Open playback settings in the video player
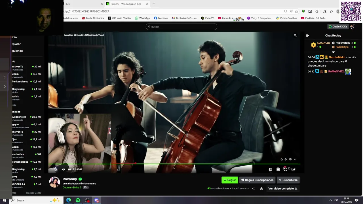Screen dimensions: 363x204 pyautogui.click(x=293, y=169)
